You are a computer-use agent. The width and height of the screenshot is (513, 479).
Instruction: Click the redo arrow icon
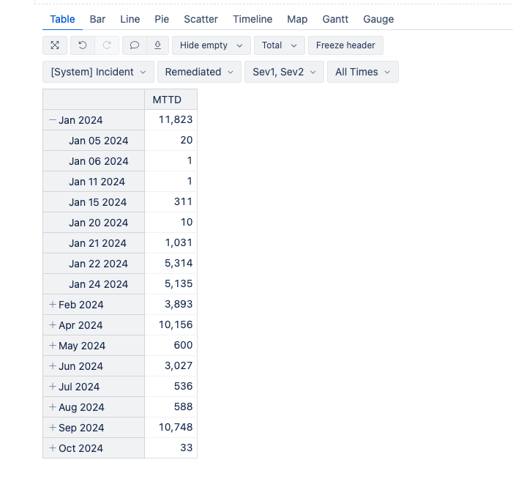(107, 45)
